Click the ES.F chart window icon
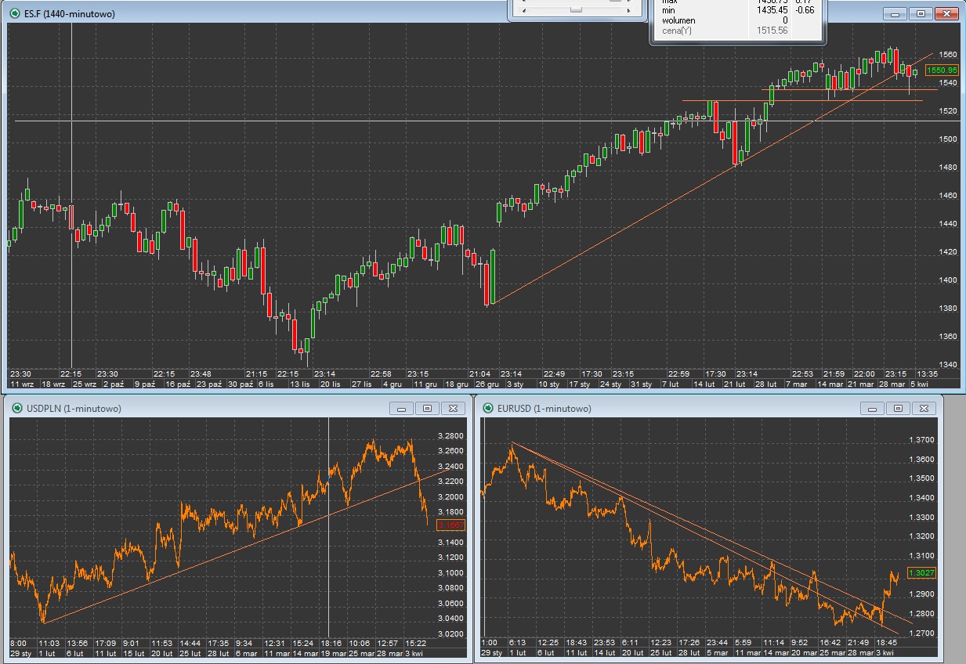This screenshot has width=966, height=664. click(x=16, y=14)
